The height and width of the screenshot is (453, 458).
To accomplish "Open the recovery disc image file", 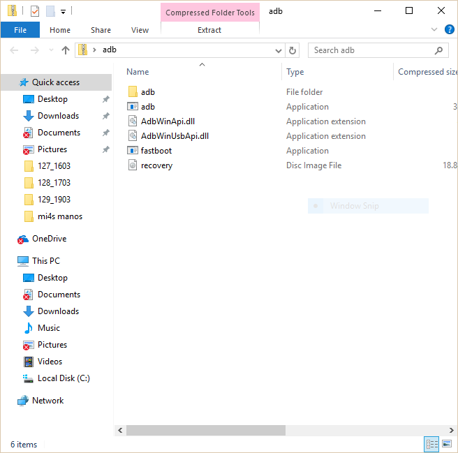I will [156, 165].
